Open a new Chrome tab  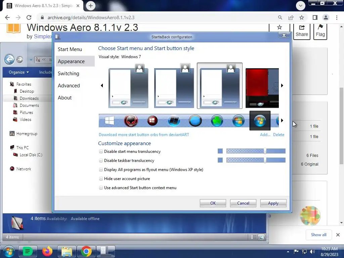click(91, 6)
